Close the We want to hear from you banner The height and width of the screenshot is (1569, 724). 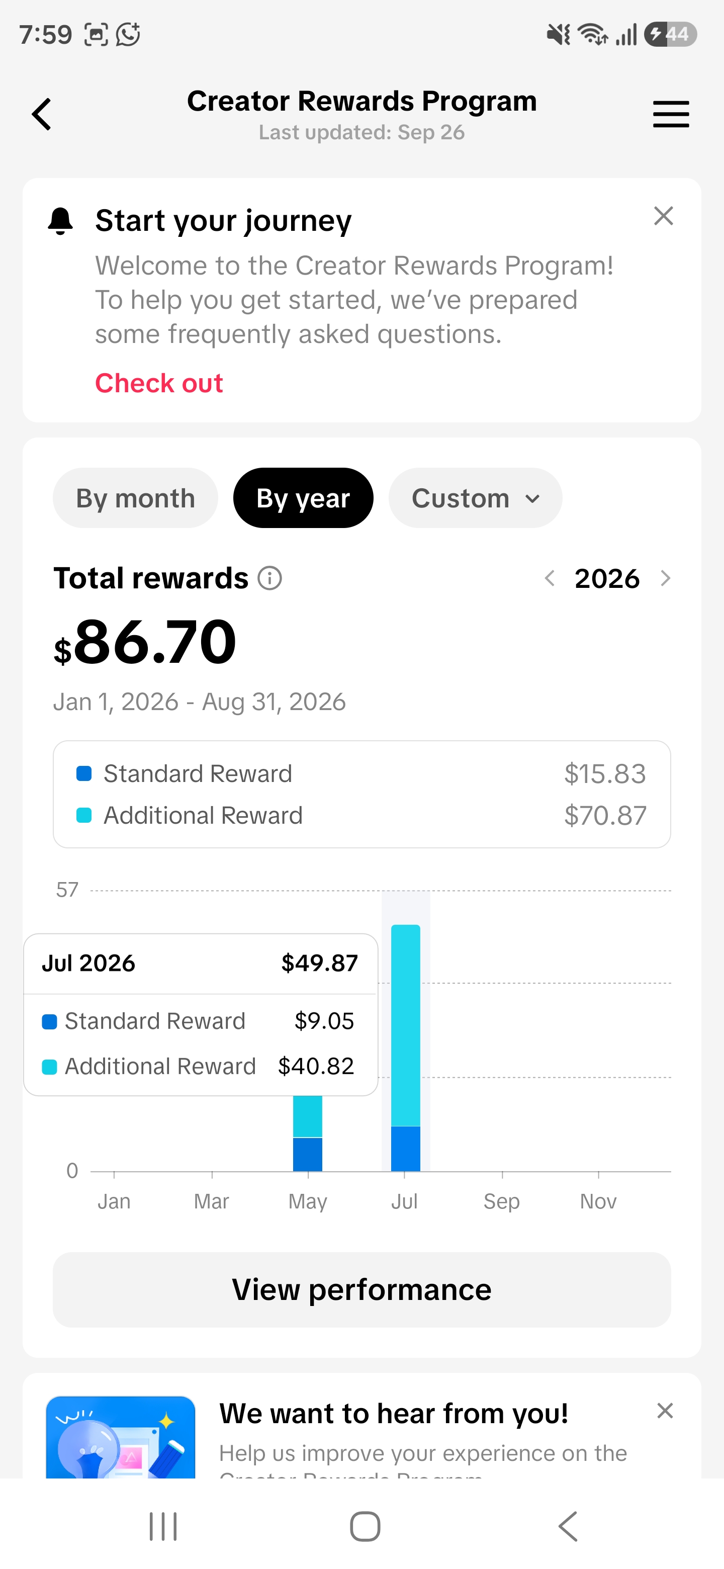pyautogui.click(x=664, y=1411)
